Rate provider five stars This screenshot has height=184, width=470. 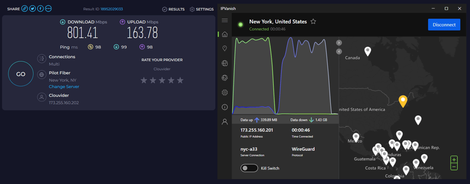click(x=180, y=80)
